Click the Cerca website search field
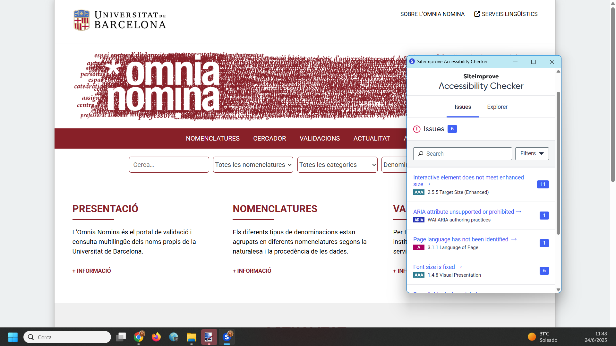Viewport: 616px width, 346px height. tap(169, 165)
